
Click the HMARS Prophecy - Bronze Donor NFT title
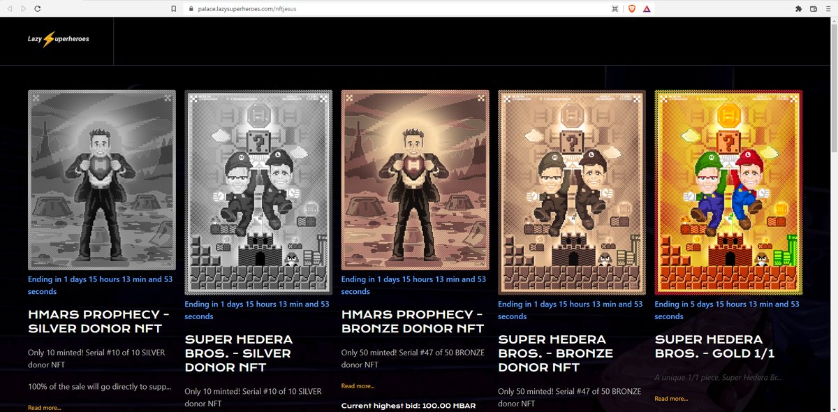(413, 321)
